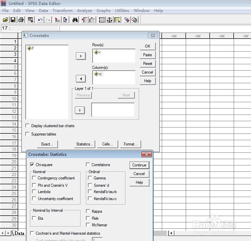Check Cochran's and Mantel-Haenszel statistics
251x241 pixels.
pos(32,233)
